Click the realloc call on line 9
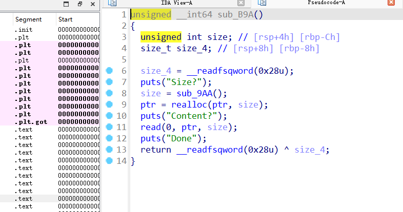Viewport: 403px width, 212px height. 189,104
